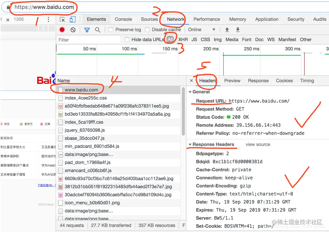Switch to the Network tab
The height and width of the screenshot is (232, 329).
(x=176, y=19)
